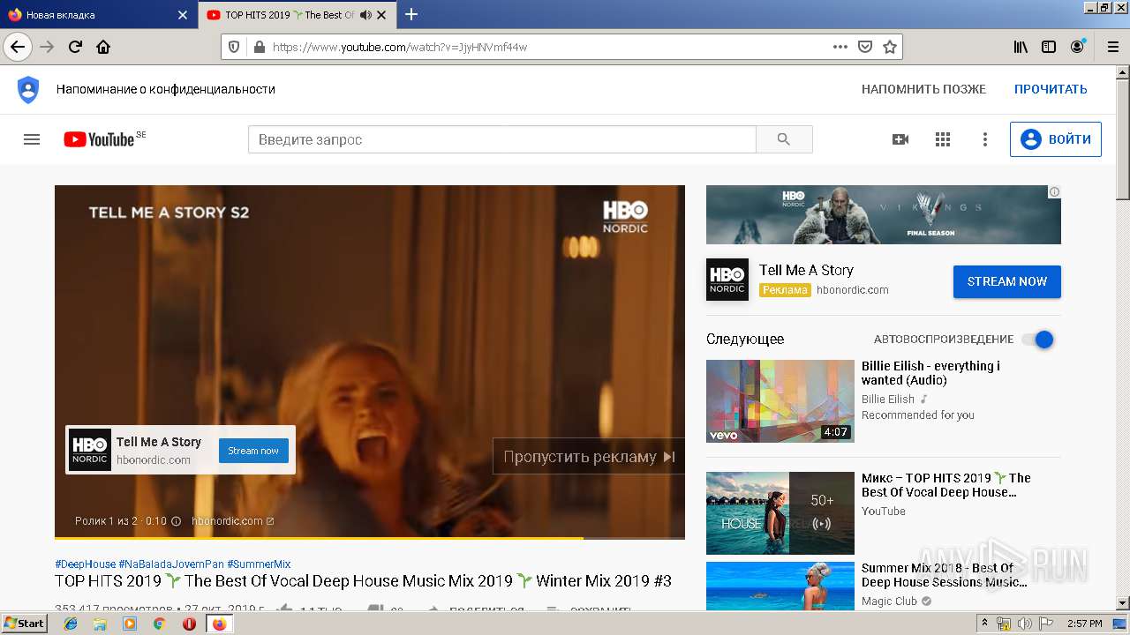Viewport: 1130px width, 635px height.
Task: Close the Новая вкладка tab
Action: (x=183, y=15)
